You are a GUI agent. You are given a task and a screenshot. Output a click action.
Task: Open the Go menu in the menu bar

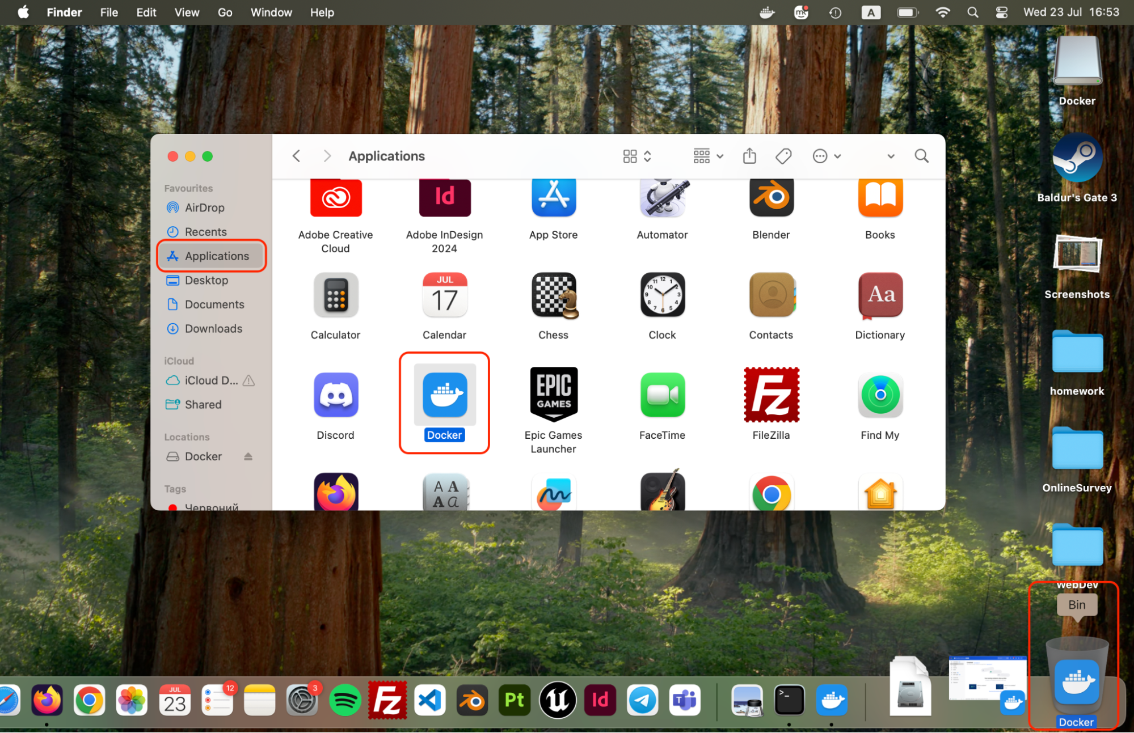225,12
